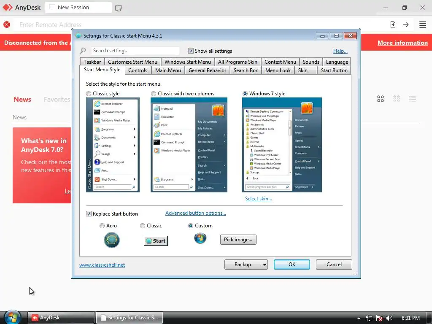Select the Aero button radio option
This screenshot has height=324, width=432.
tap(102, 226)
